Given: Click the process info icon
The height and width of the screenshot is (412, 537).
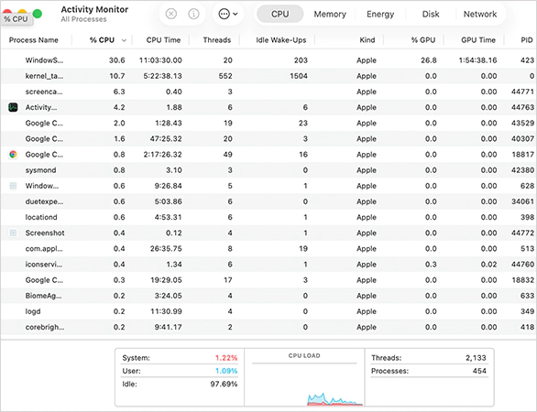Looking at the screenshot, I should pos(193,14).
